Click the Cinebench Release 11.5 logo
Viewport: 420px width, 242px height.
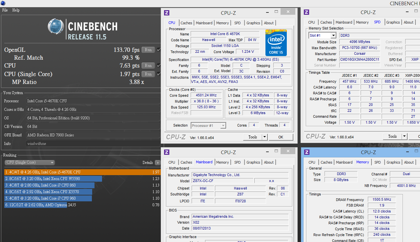click(x=82, y=29)
